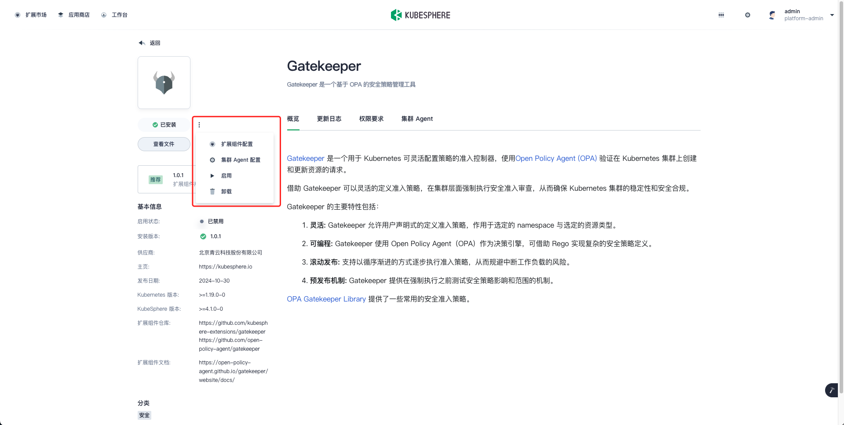
Task: Click the platform-admin role text
Action: (x=804, y=18)
